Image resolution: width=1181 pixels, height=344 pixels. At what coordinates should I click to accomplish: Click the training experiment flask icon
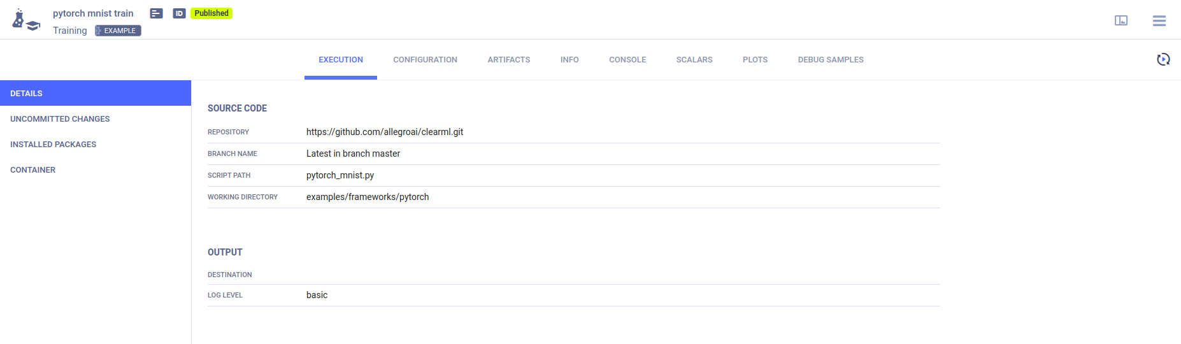click(25, 20)
